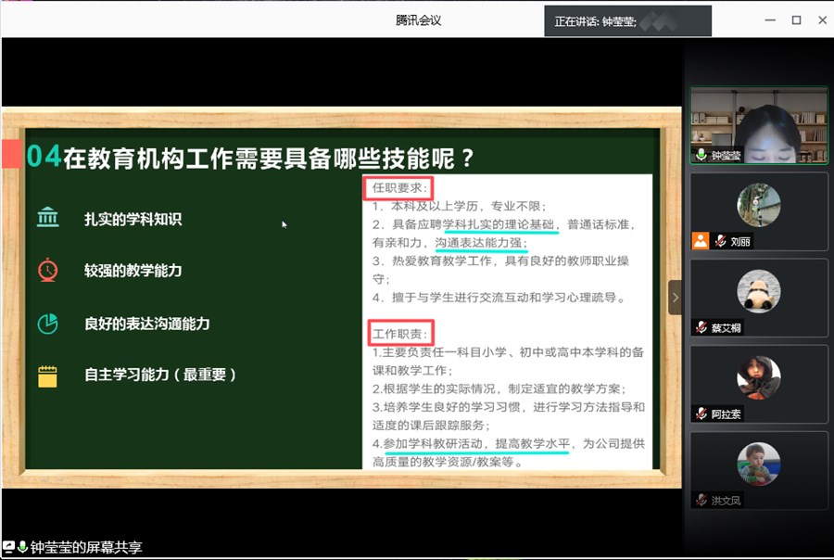Minimize the 腾讯会议 window
The width and height of the screenshot is (834, 560).
click(x=769, y=19)
